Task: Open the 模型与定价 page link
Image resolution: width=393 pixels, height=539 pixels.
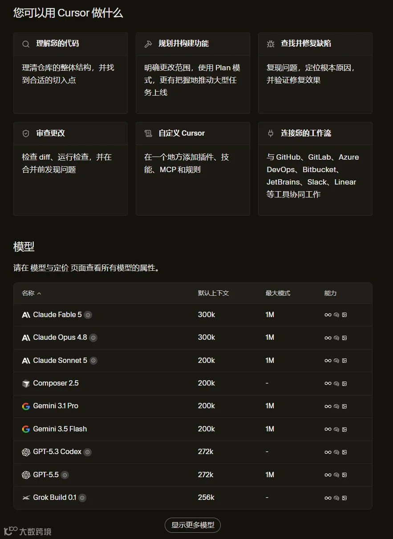Action: [x=49, y=268]
